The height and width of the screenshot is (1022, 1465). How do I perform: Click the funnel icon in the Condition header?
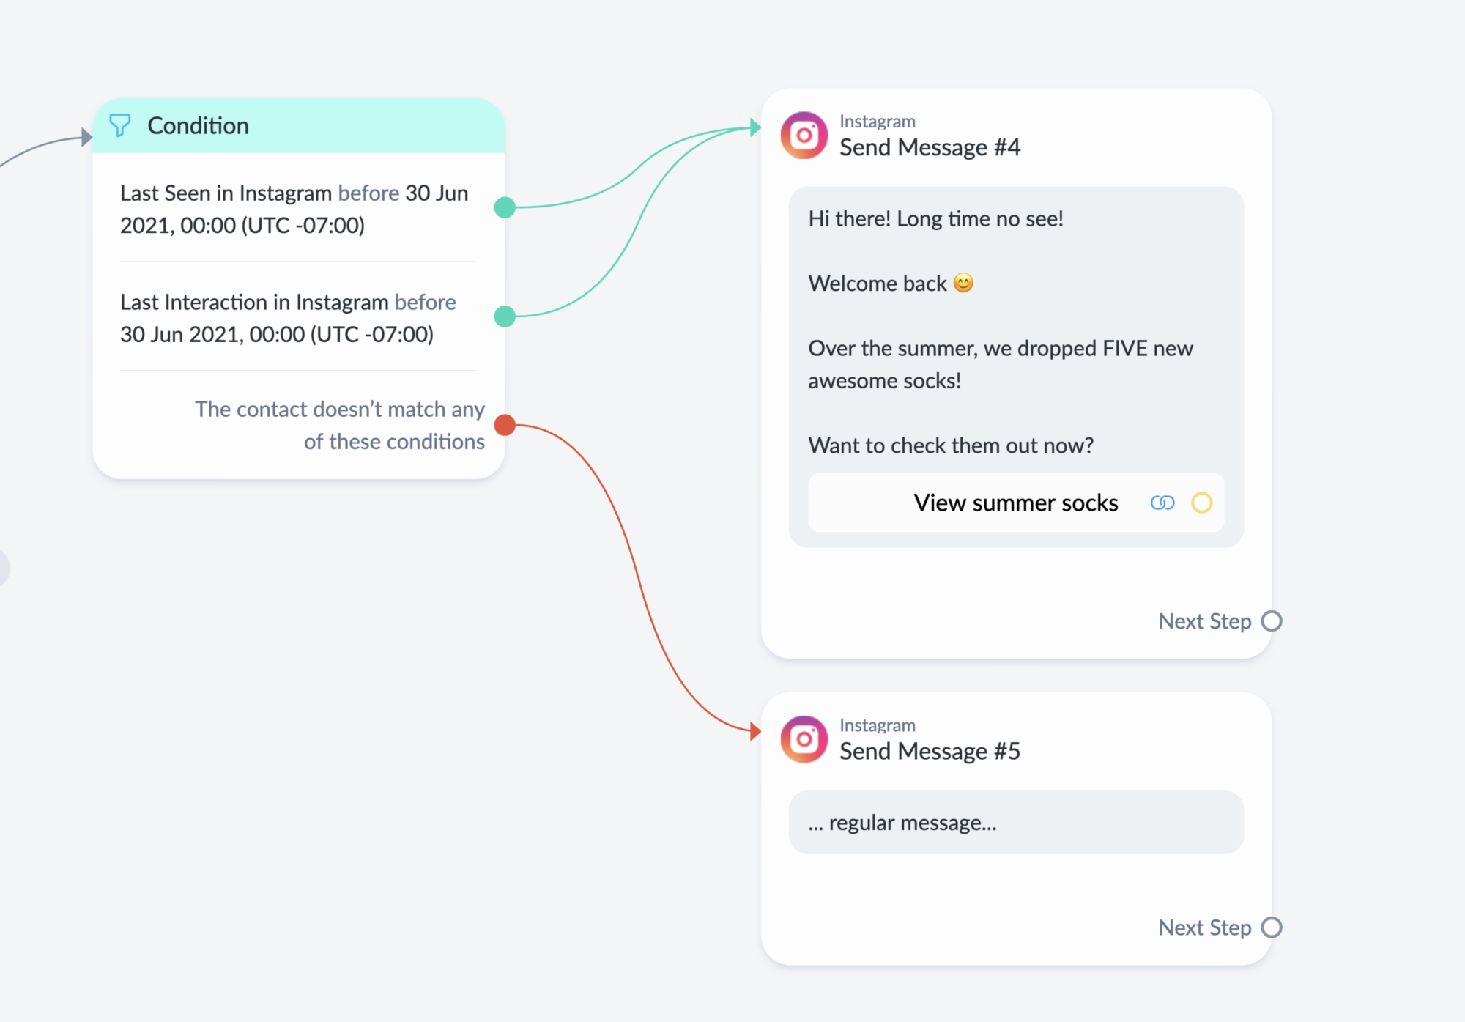120,125
